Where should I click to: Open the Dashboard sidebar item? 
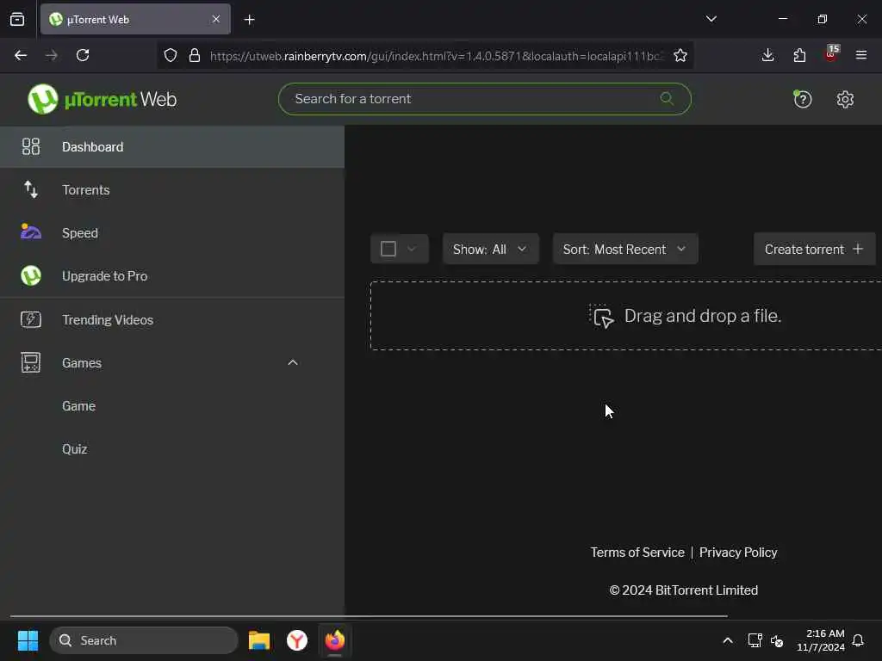point(171,146)
